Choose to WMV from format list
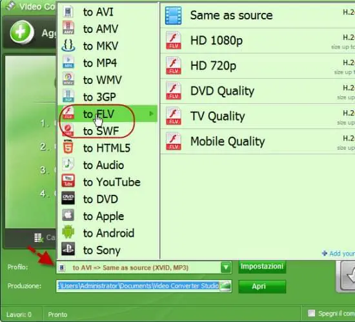 point(108,79)
